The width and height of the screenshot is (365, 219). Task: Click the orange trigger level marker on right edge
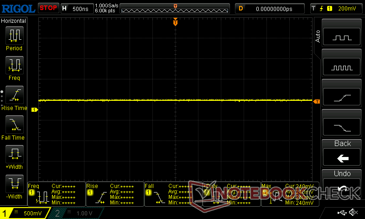pos(316,101)
